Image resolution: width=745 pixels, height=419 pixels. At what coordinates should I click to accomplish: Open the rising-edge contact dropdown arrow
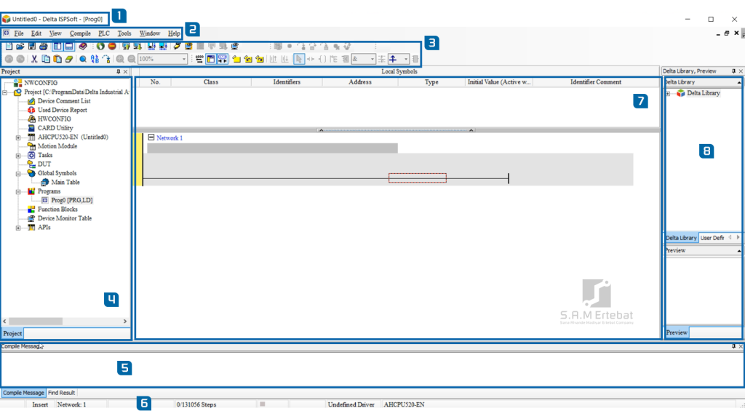[406, 59]
